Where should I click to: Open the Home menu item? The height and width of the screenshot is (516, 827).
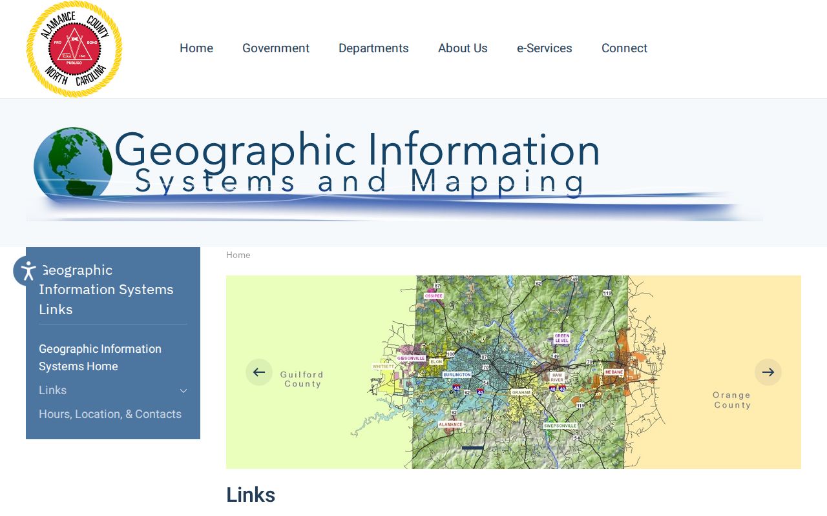click(x=196, y=48)
